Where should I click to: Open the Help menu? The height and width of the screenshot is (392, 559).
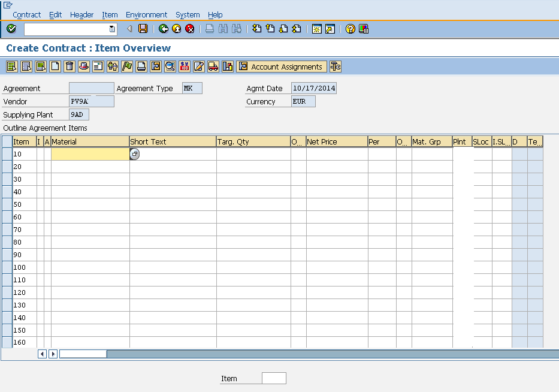(x=215, y=14)
